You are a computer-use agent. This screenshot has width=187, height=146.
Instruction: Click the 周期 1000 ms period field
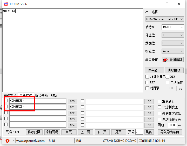pyautogui.click(x=172, y=125)
